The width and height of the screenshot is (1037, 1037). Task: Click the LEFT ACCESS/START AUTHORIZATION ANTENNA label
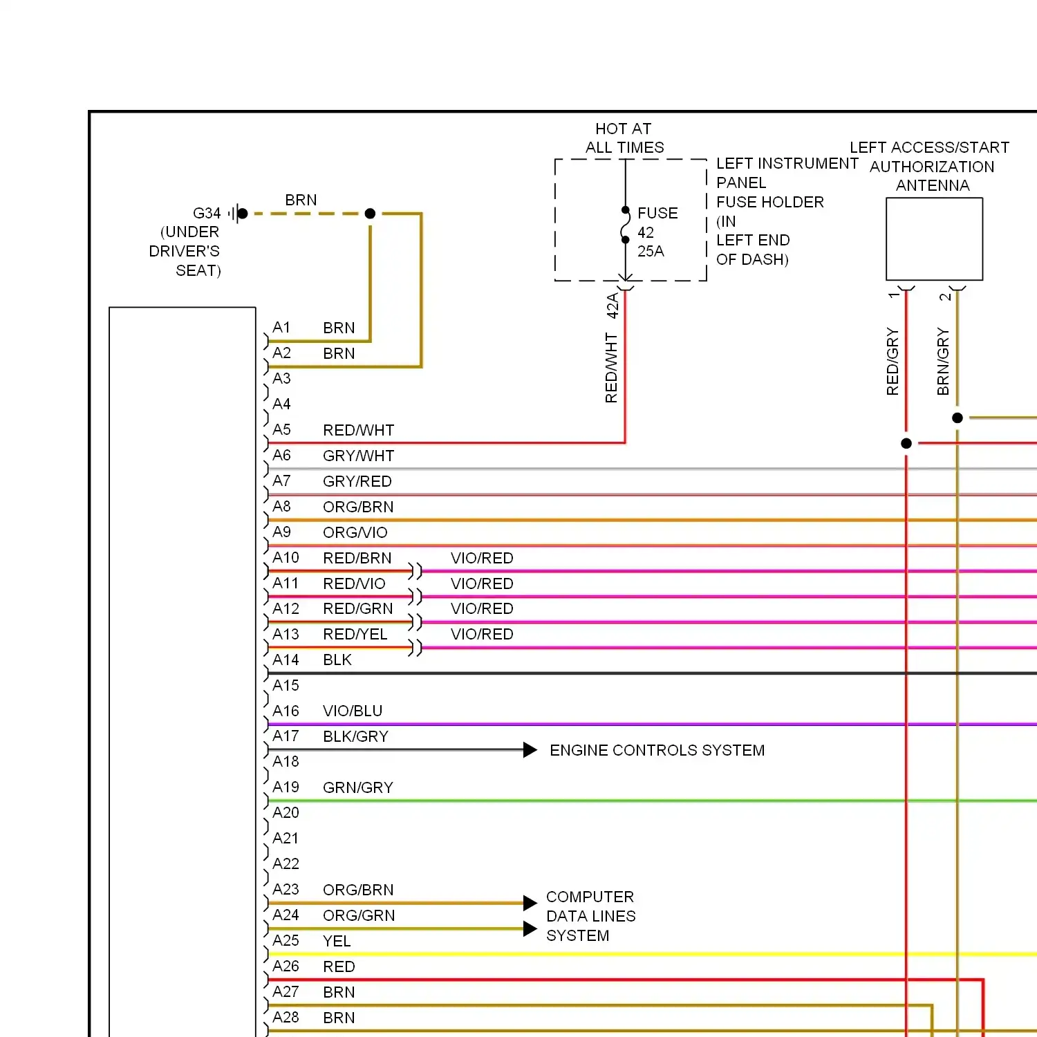tap(931, 166)
